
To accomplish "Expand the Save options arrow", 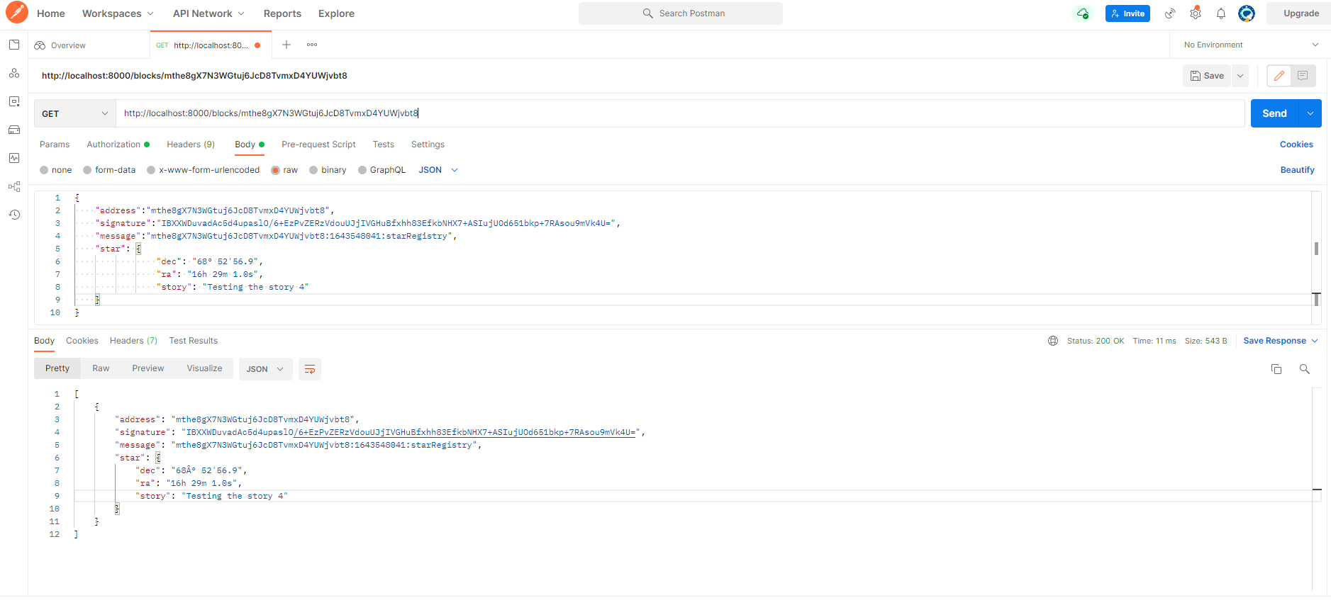I will pos(1240,76).
